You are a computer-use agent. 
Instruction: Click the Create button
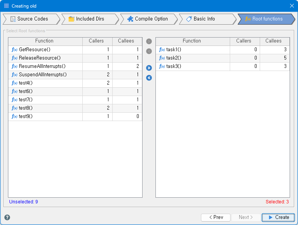click(x=278, y=217)
